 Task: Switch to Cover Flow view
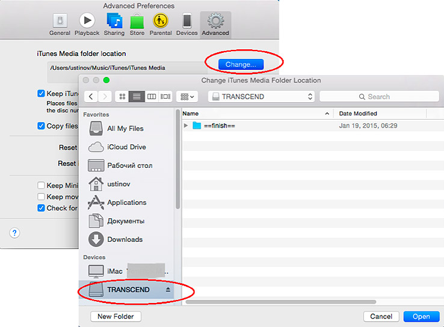tap(165, 96)
